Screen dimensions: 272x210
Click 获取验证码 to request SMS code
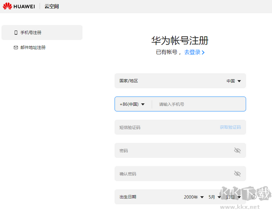coord(230,127)
